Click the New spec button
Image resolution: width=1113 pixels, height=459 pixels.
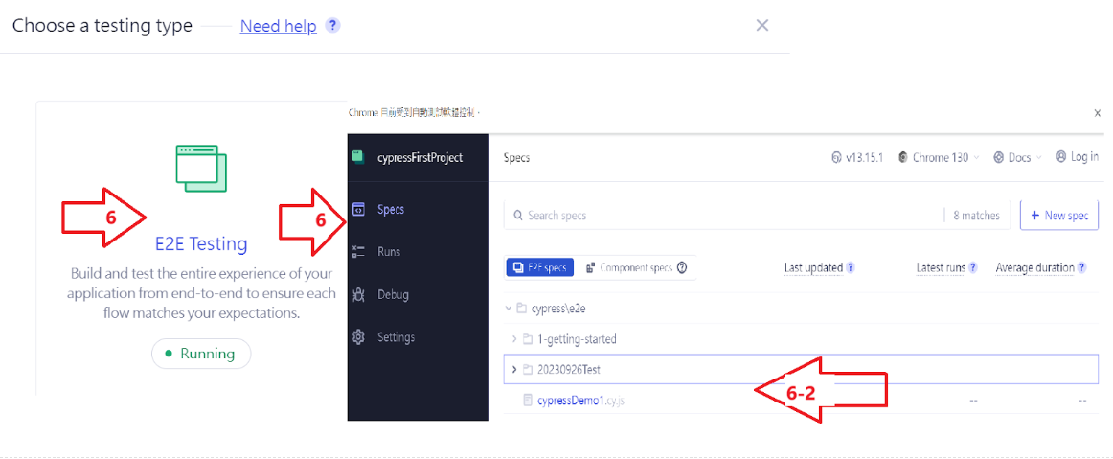pyautogui.click(x=1059, y=216)
